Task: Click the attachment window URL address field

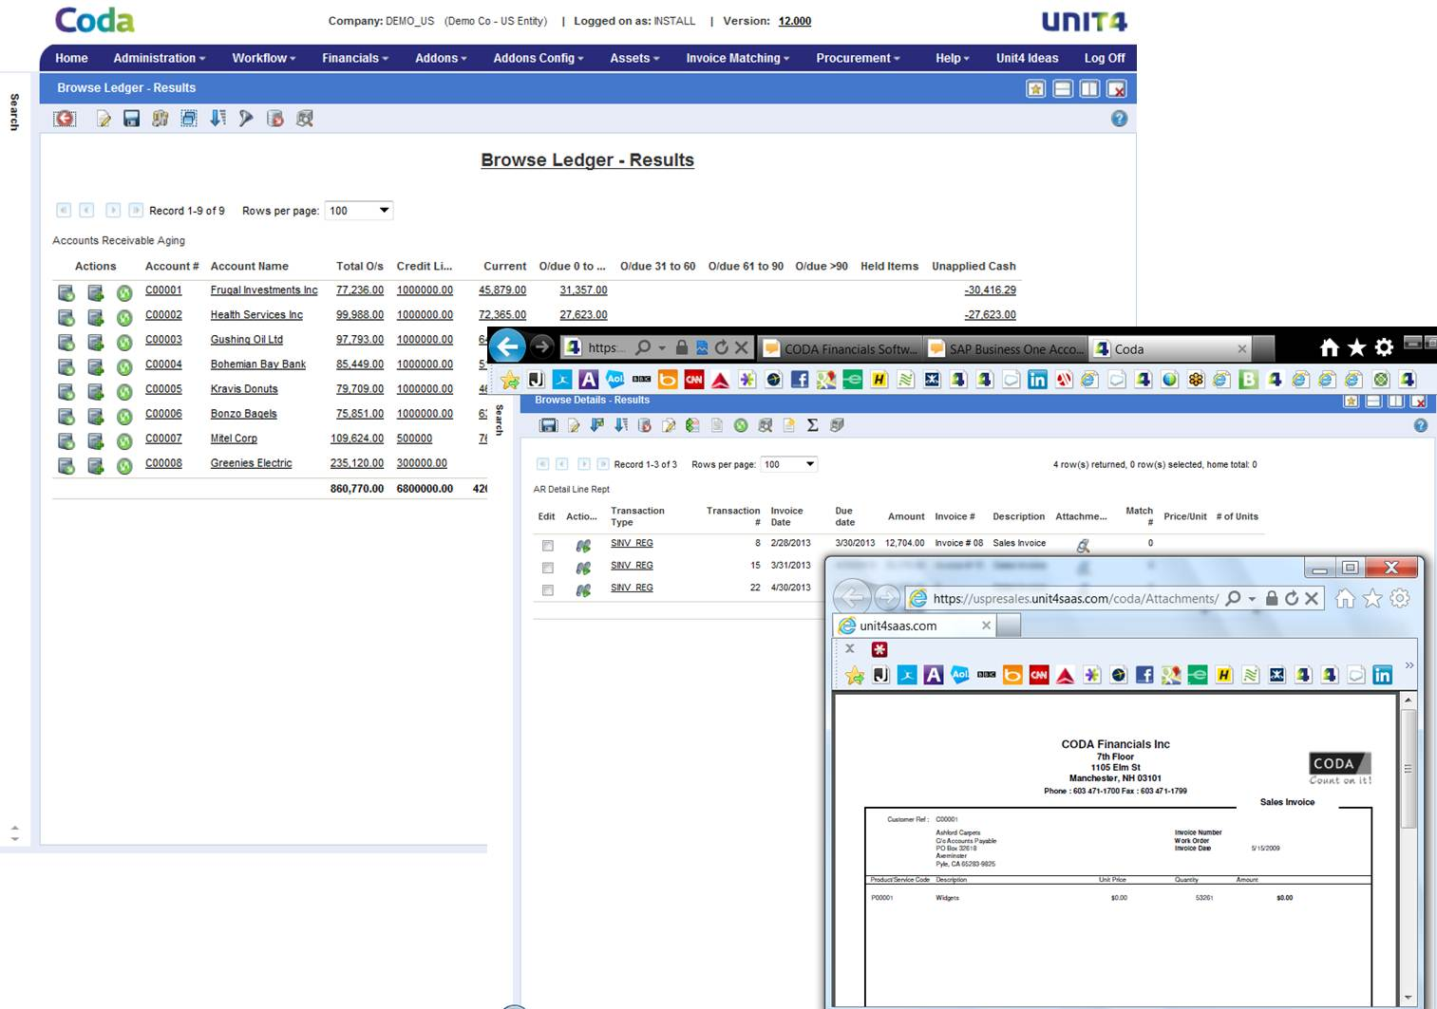Action: [x=1075, y=598]
